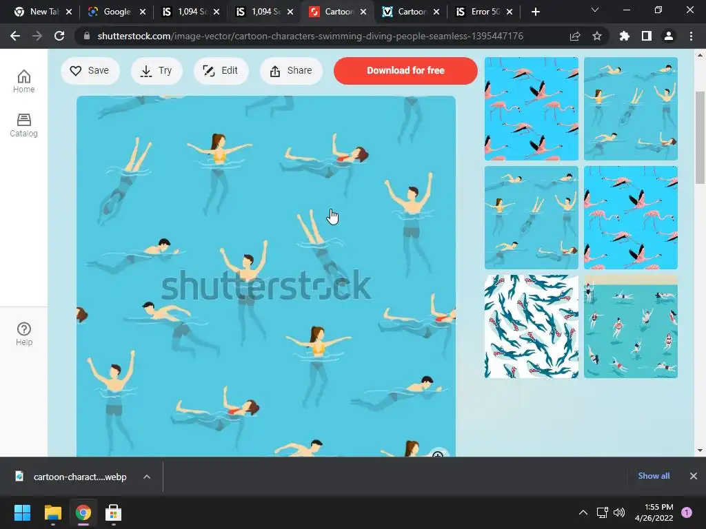Open the Home sidebar item
This screenshot has width=706, height=529.
24,81
